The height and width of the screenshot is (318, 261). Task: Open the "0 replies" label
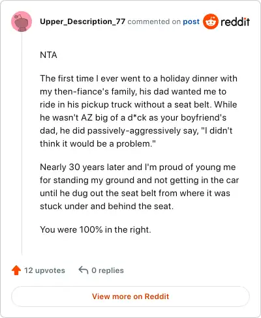click(x=108, y=270)
